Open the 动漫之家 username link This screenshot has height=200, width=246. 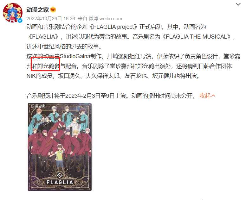point(37,10)
